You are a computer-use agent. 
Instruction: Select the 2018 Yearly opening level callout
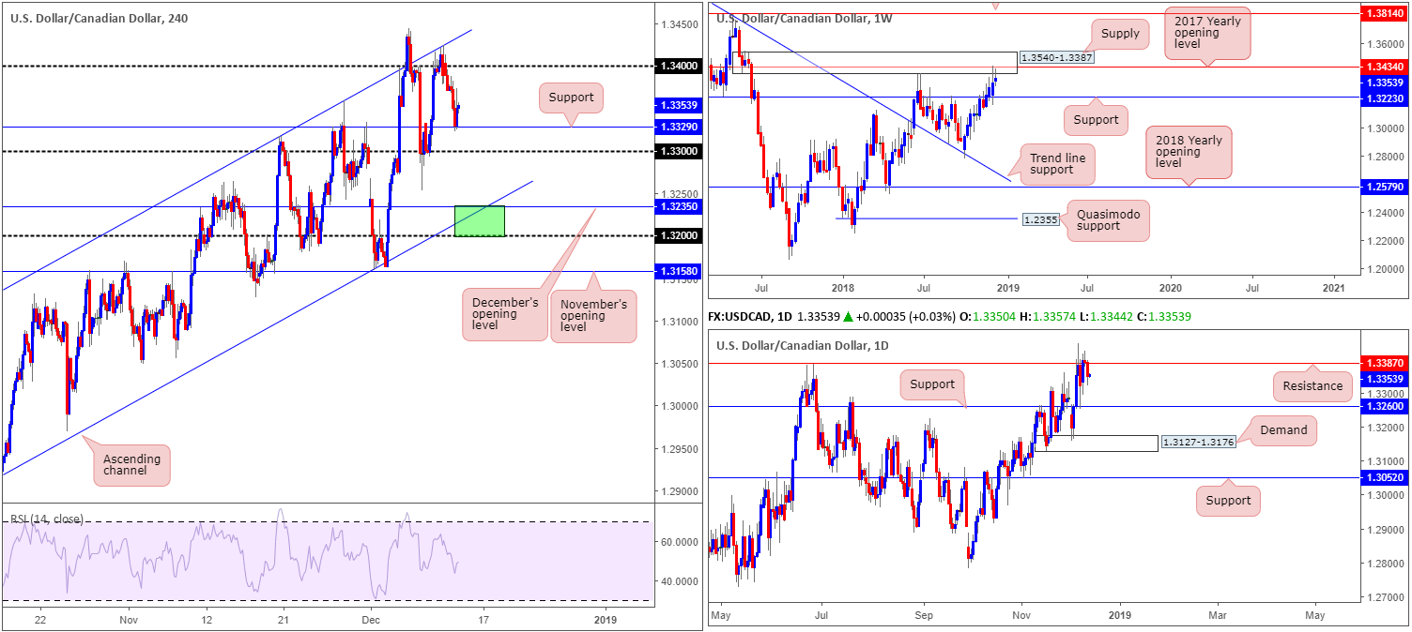click(x=1188, y=152)
